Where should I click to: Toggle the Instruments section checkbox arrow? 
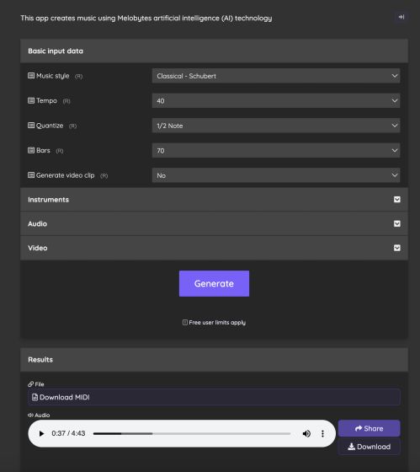pos(396,200)
